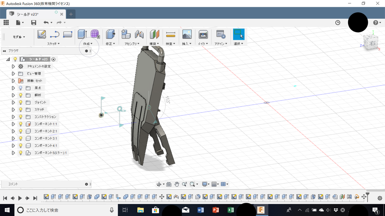The image size is (385, 216).
Task: Open the メイク dropdown menu
Action: 203,43
